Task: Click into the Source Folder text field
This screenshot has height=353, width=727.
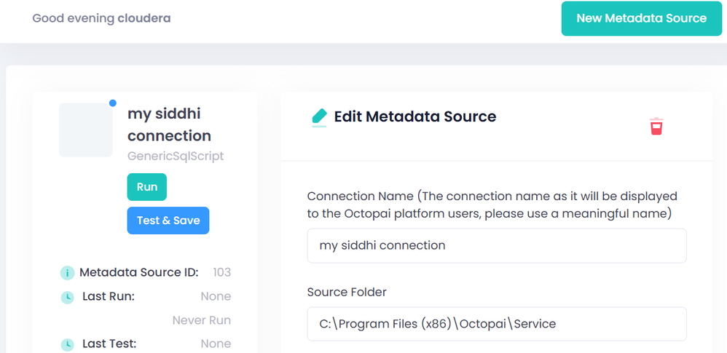Action: pyautogui.click(x=496, y=324)
